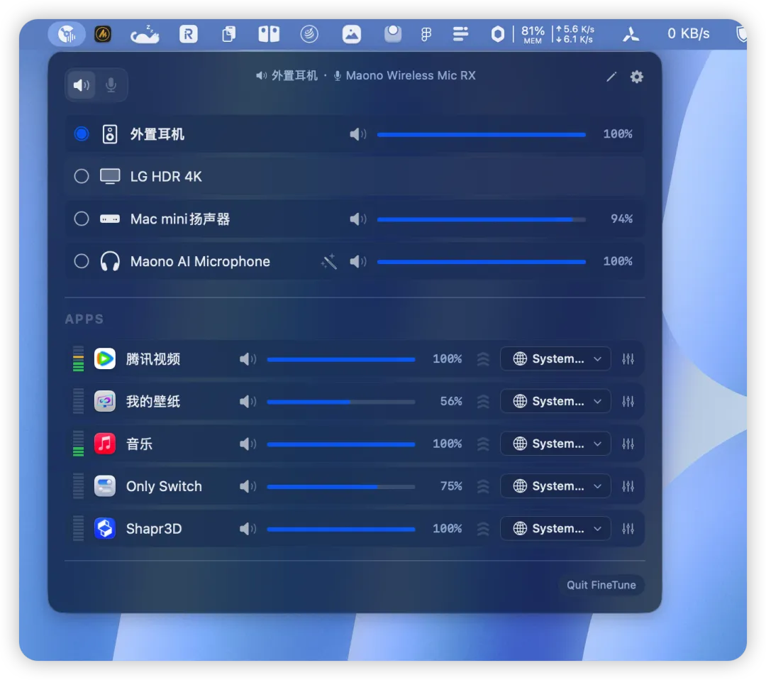Image resolution: width=766 pixels, height=680 pixels.
Task: Adjust 腾讯视频 volume slider
Action: point(341,359)
